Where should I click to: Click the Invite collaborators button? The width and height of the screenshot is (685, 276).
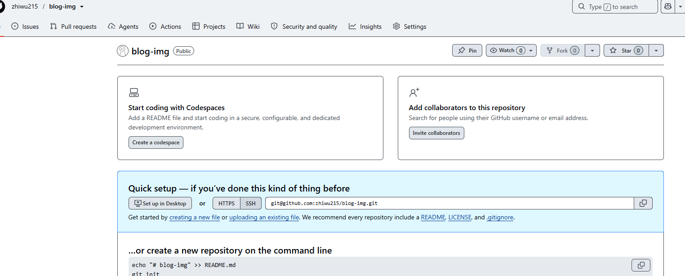pos(436,133)
